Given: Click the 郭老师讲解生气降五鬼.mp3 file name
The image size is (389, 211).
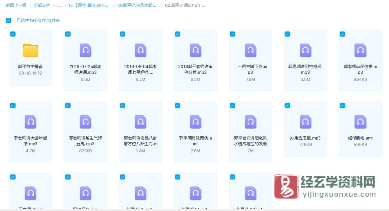Looking at the screenshot, I should [85, 141].
